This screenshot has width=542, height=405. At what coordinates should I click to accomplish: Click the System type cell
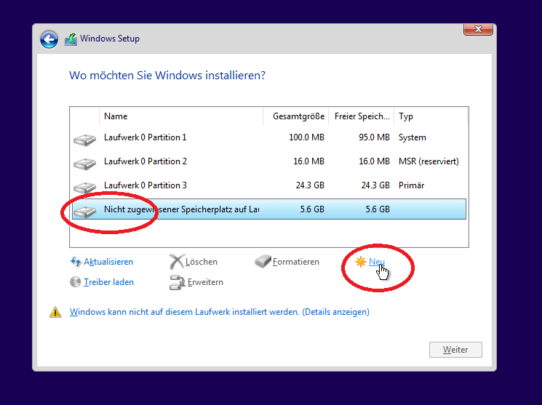tap(413, 137)
